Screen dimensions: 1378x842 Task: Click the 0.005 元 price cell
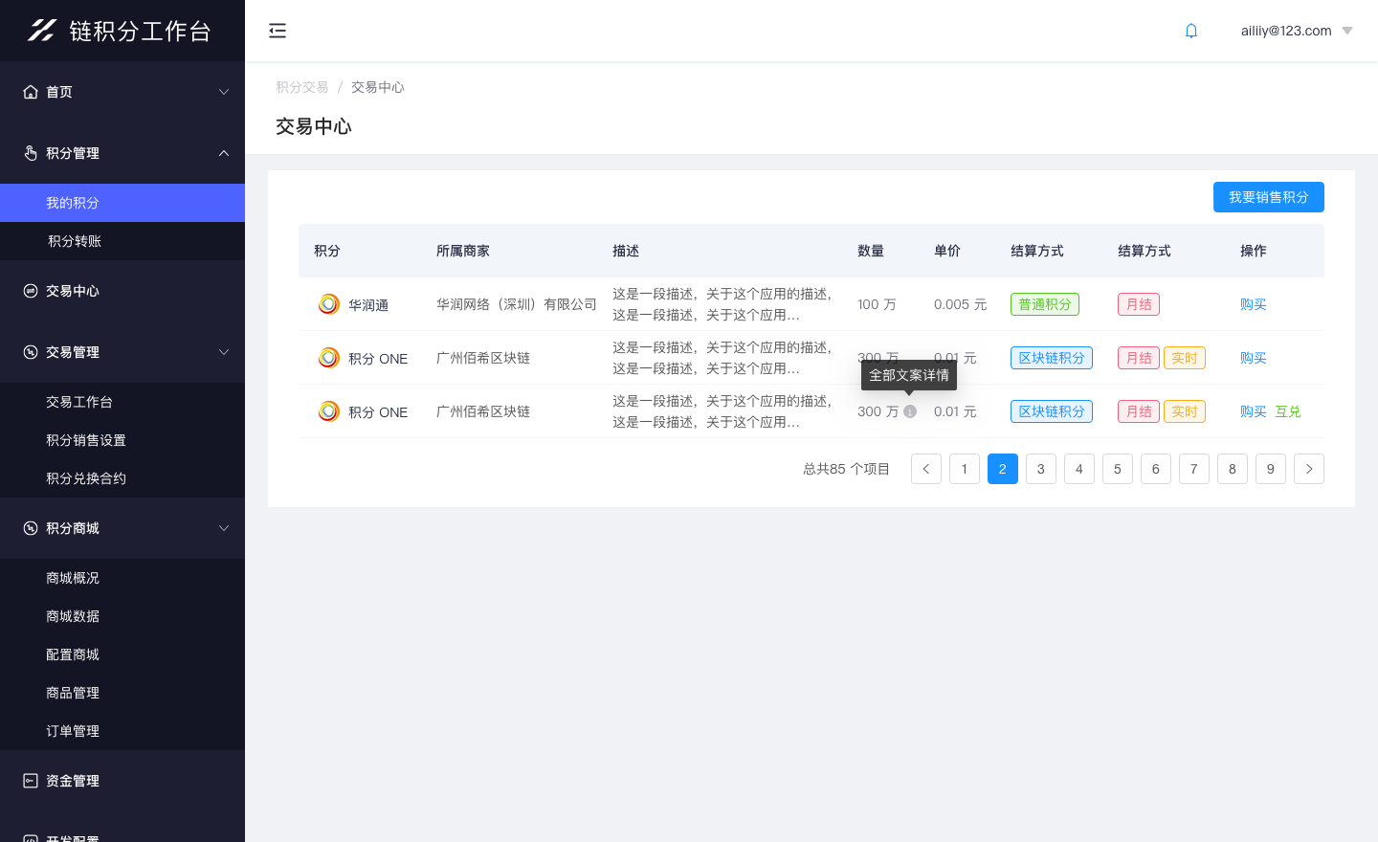click(x=960, y=304)
